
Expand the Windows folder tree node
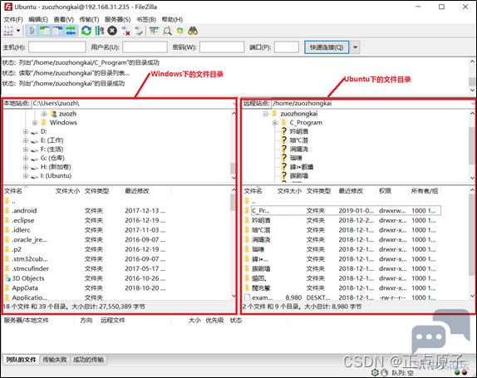pyautogui.click(x=35, y=123)
